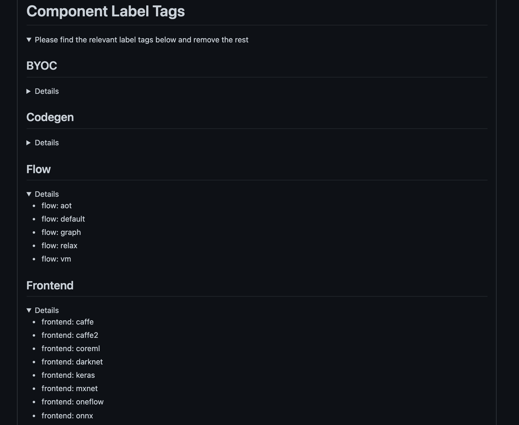The height and width of the screenshot is (425, 519).
Task: Select the 'flow: relax' label tag
Action: point(59,246)
